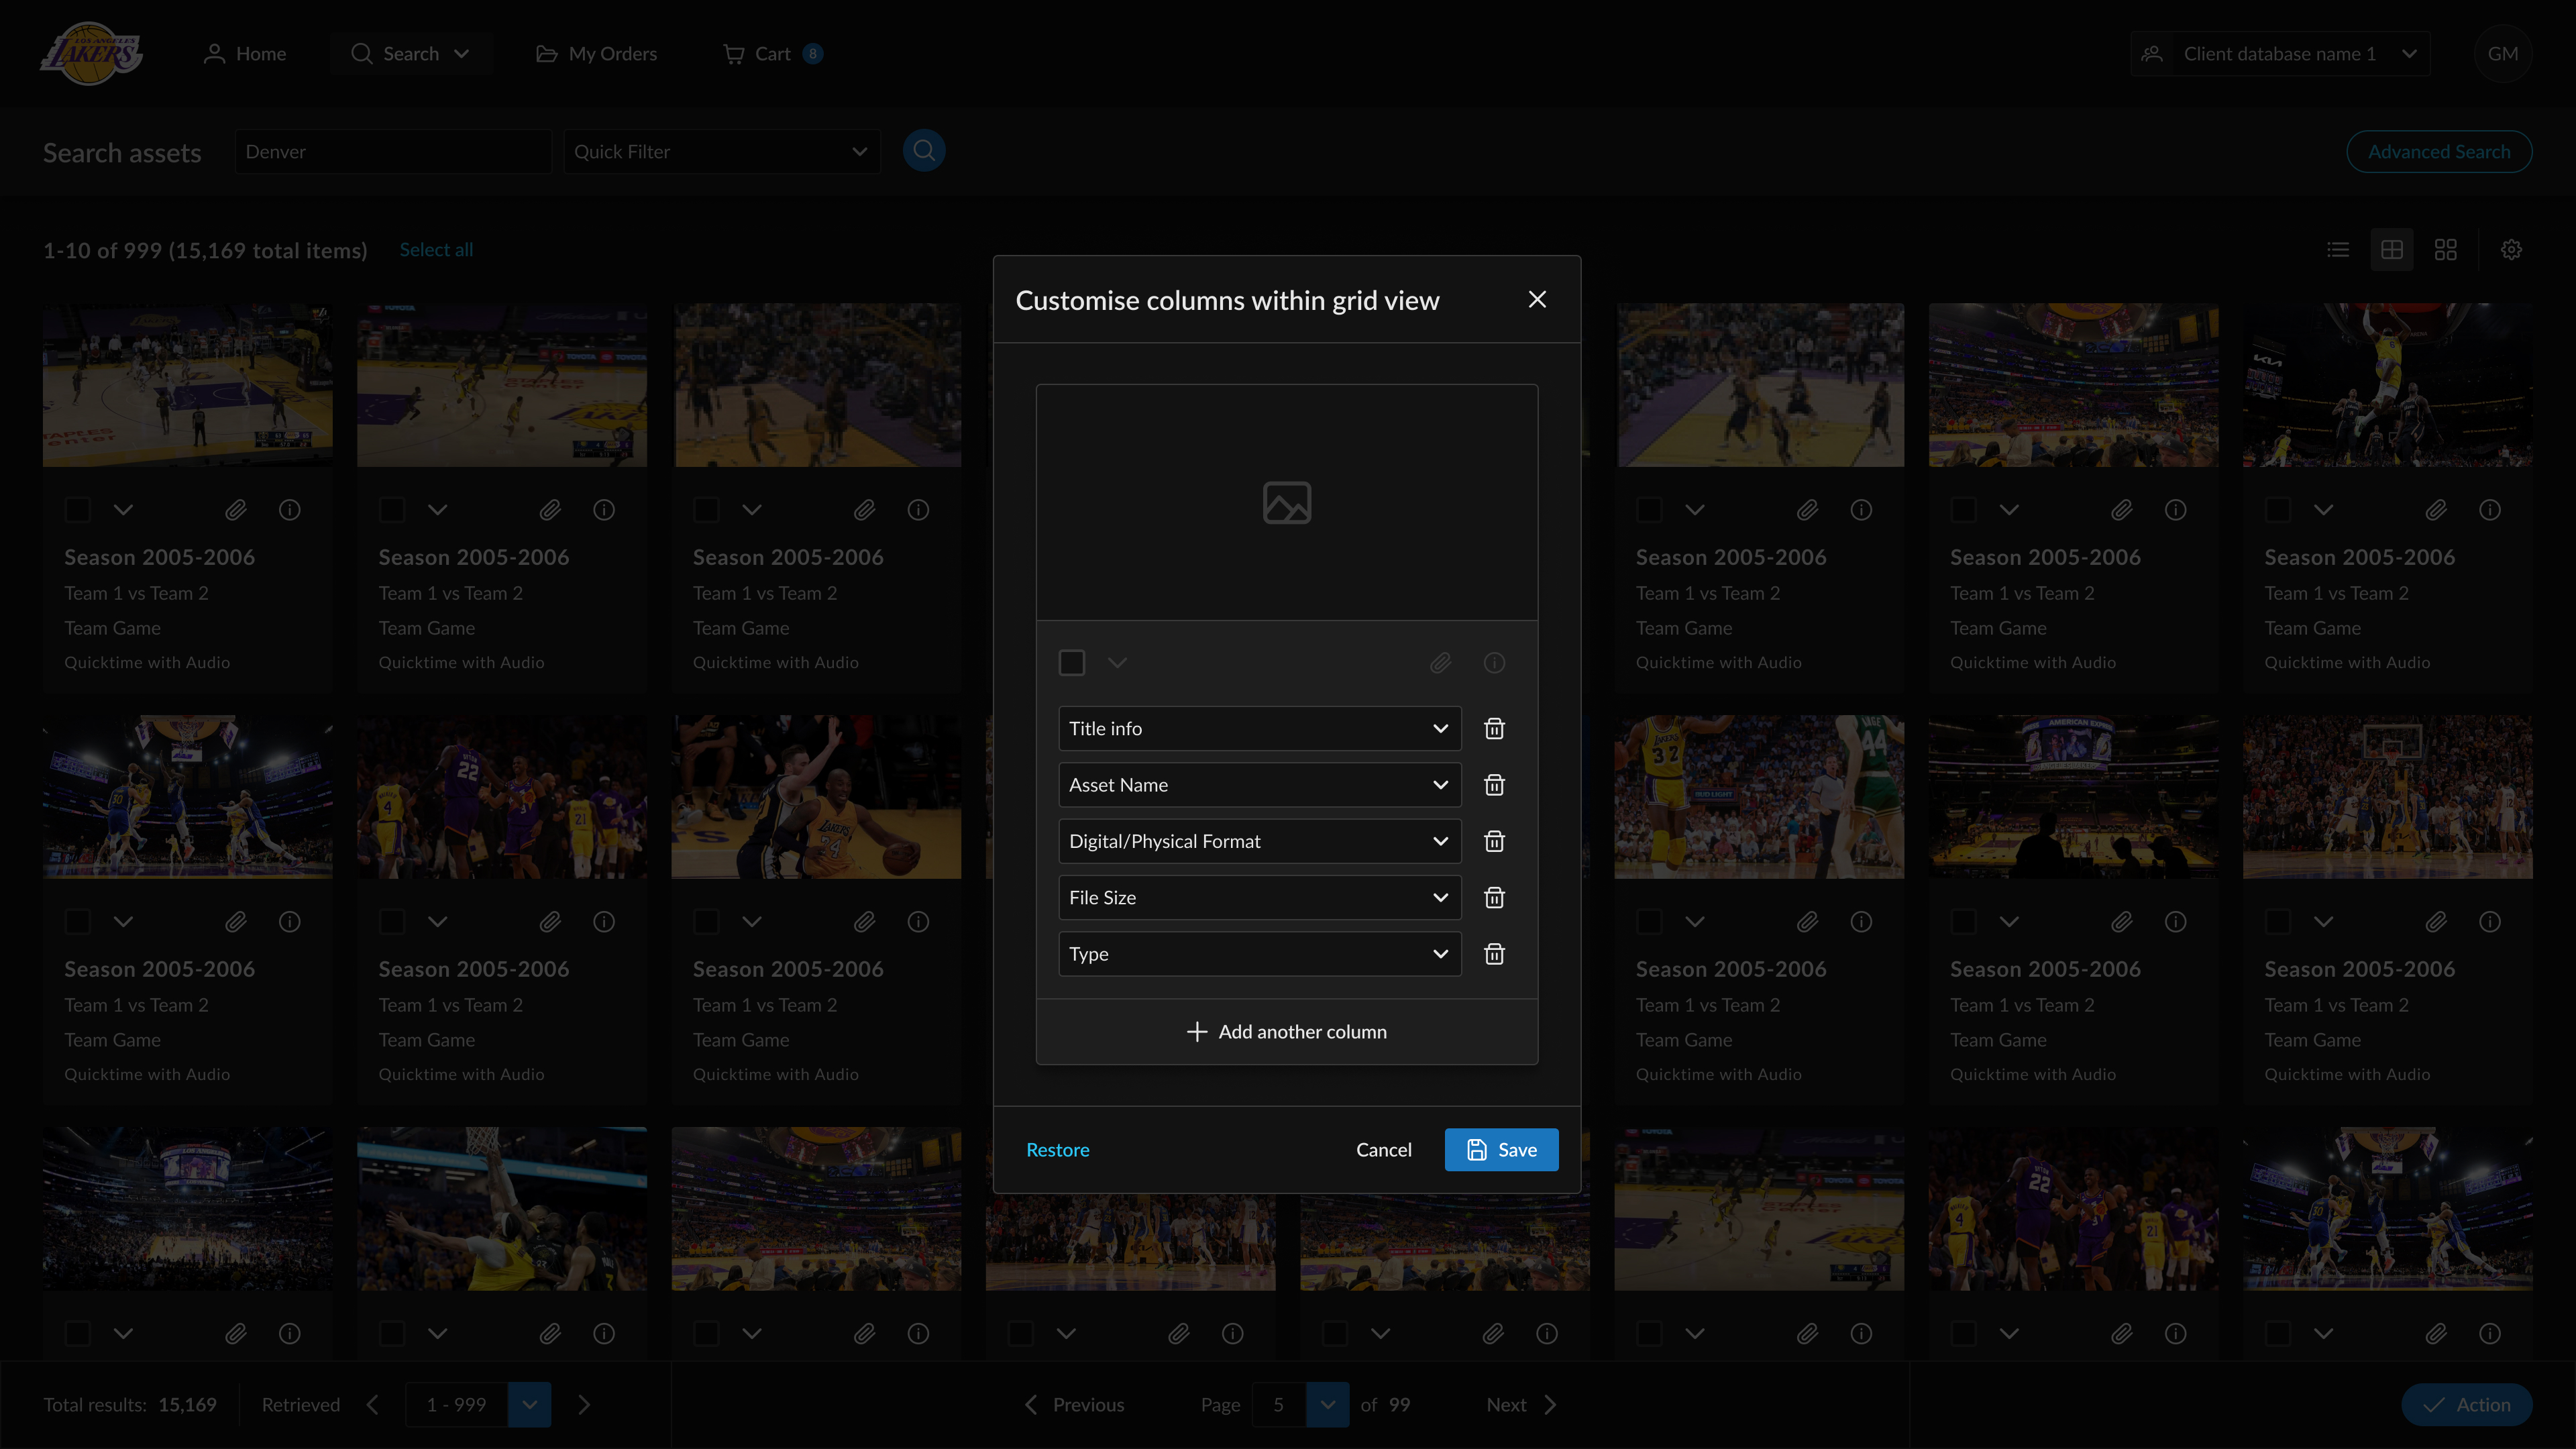Check the box on top-right asset card

[2277, 510]
